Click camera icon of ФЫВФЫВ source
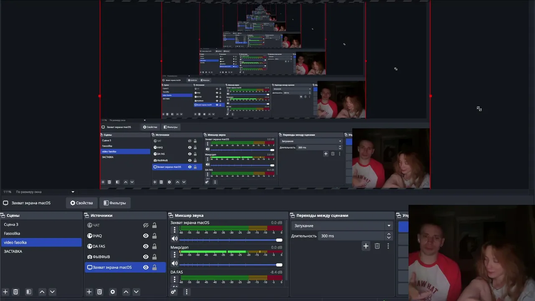535x301 pixels. pyautogui.click(x=89, y=257)
